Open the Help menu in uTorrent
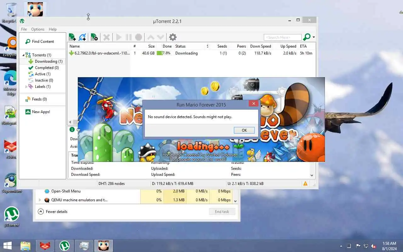 click(x=53, y=29)
